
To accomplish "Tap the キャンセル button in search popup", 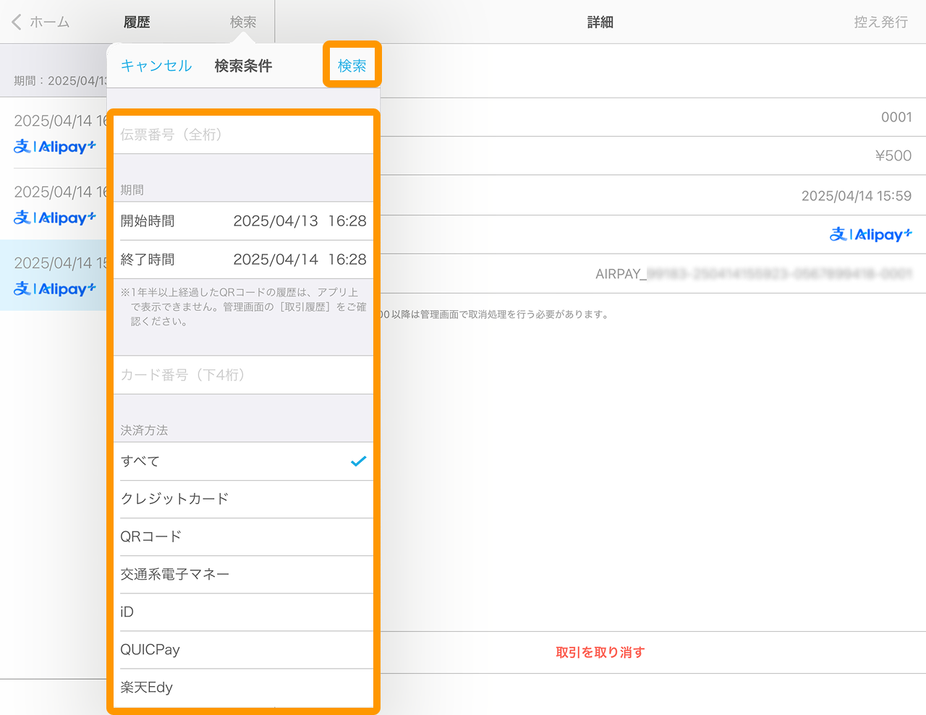I will [156, 66].
